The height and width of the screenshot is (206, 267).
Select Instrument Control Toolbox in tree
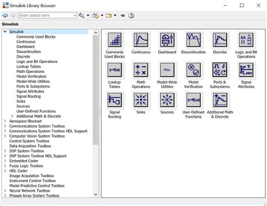(33, 181)
